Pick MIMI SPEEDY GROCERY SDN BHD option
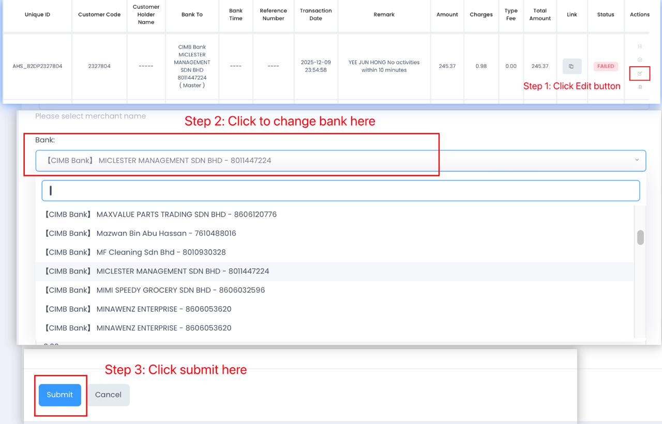Screen dimensions: 662x424 [x=155, y=290]
